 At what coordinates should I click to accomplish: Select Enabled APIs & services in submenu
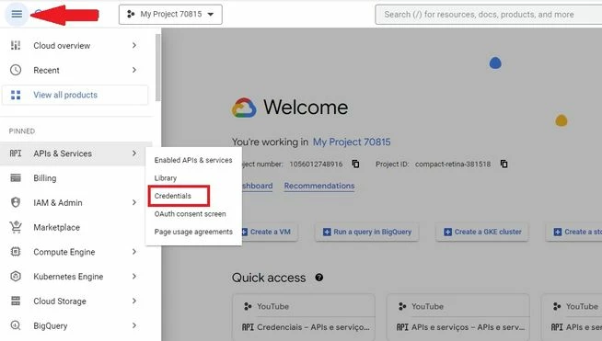coord(193,160)
